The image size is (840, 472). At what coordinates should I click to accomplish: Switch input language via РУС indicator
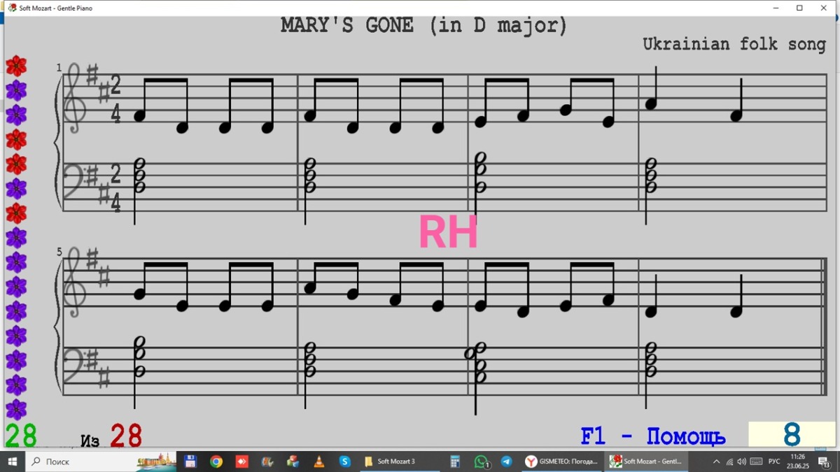click(774, 462)
